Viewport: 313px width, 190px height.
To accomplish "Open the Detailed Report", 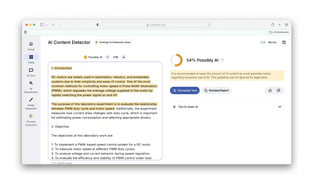I will point(216,90).
